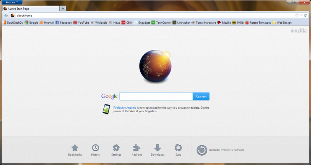Follow the Firefox for Android link

click(125, 108)
